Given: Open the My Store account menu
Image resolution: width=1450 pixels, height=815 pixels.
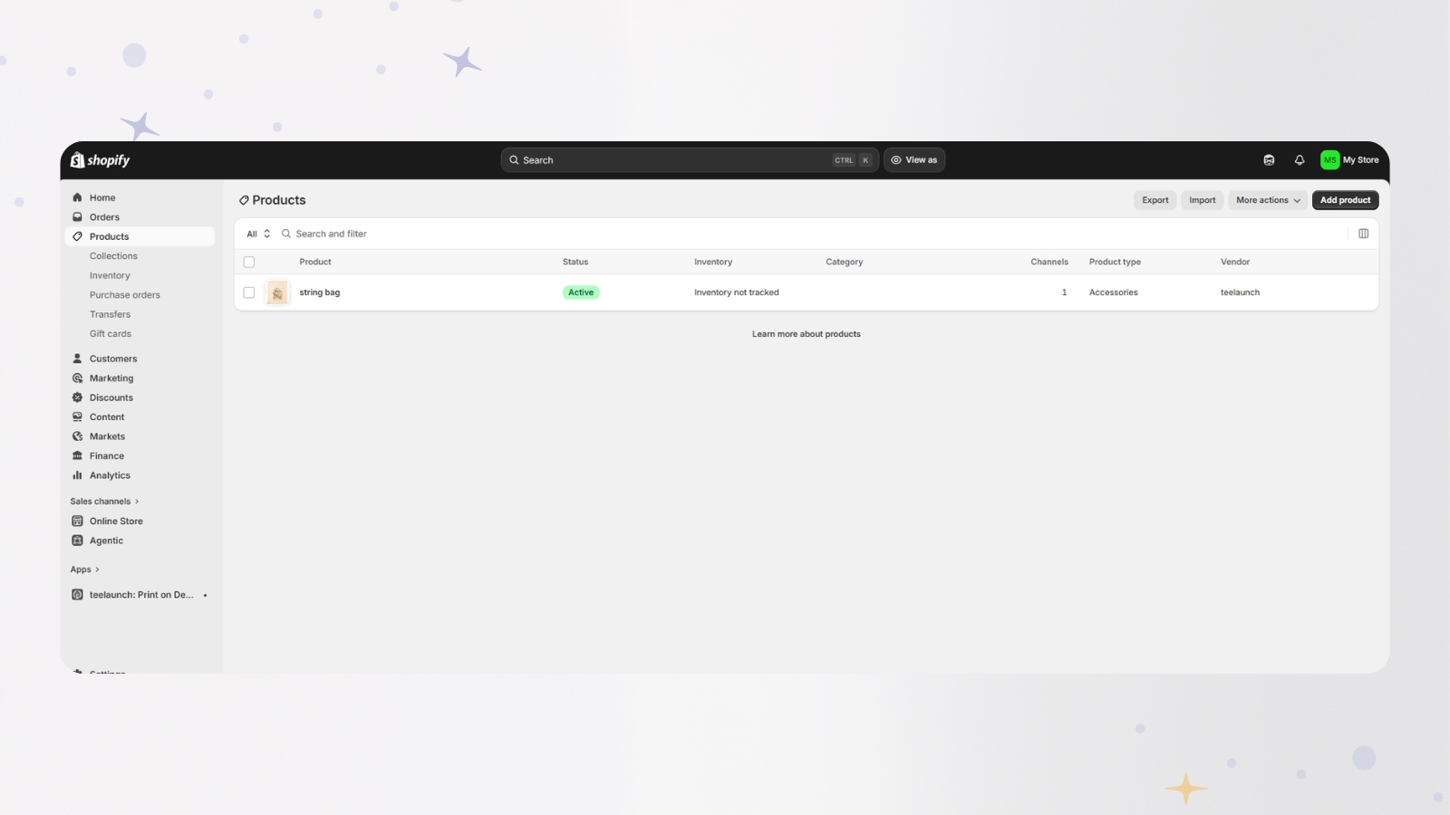Looking at the screenshot, I should click(x=1349, y=160).
